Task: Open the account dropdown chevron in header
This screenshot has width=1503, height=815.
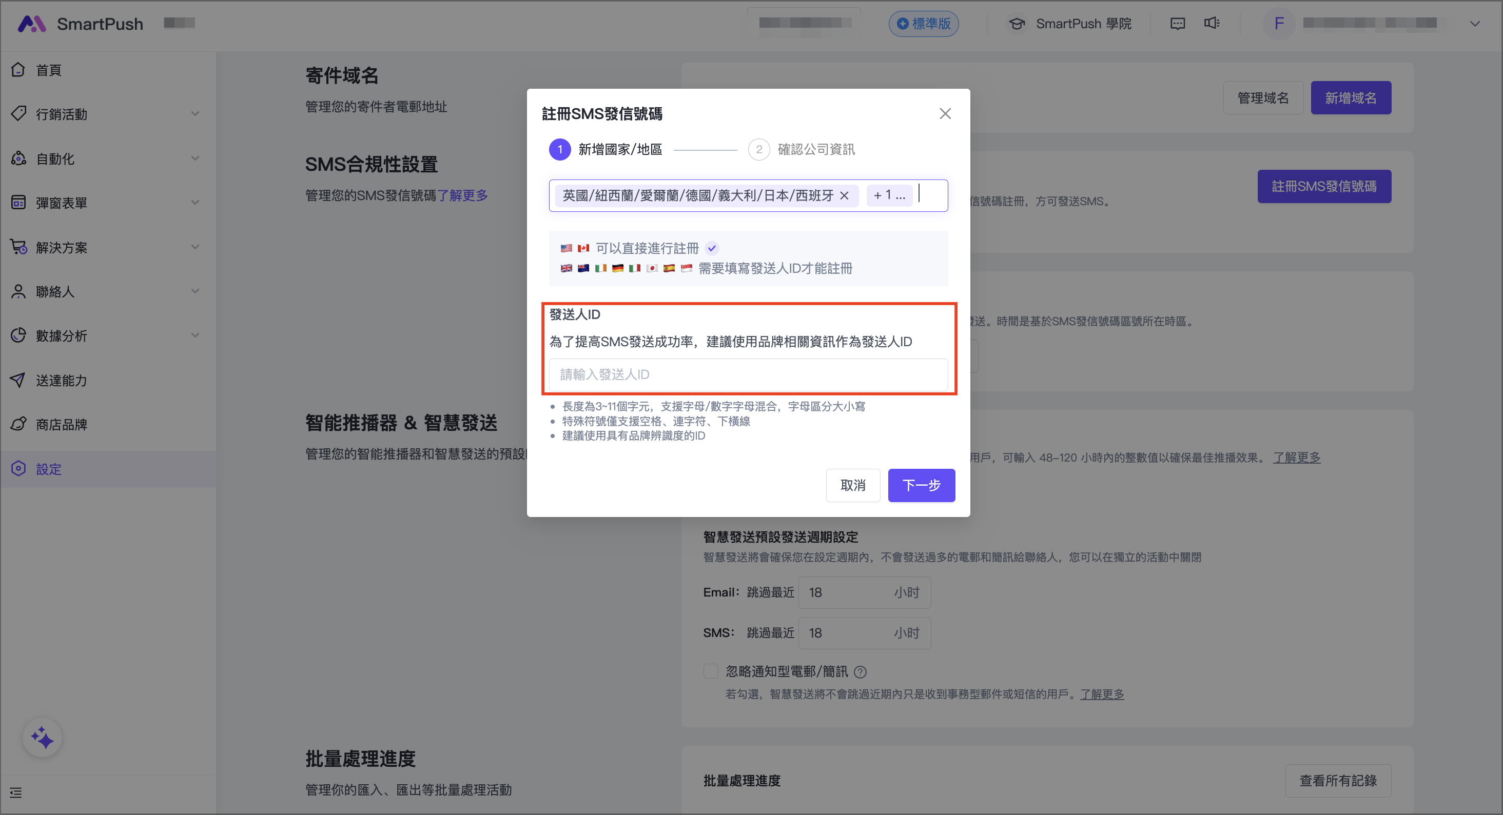Action: 1474,24
